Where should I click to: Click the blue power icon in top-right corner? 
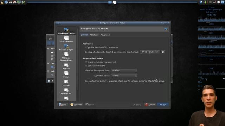pos(223,2)
